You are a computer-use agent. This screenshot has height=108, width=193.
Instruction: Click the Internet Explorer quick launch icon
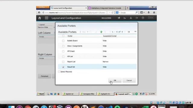click(55, 94)
